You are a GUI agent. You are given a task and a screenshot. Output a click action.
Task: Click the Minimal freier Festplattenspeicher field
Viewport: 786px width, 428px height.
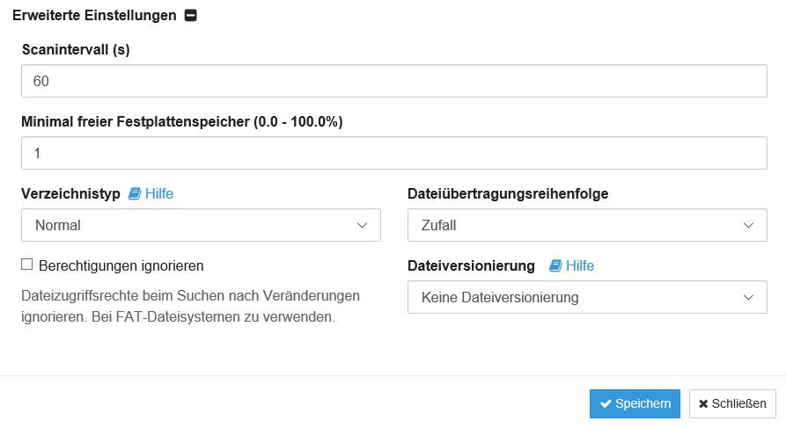click(x=394, y=153)
